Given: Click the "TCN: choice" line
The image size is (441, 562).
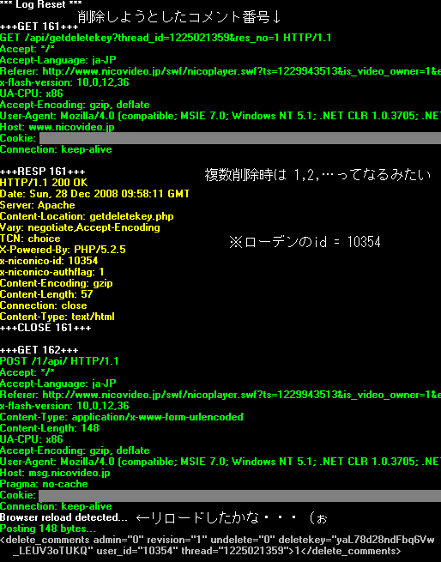Looking at the screenshot, I should (30, 239).
